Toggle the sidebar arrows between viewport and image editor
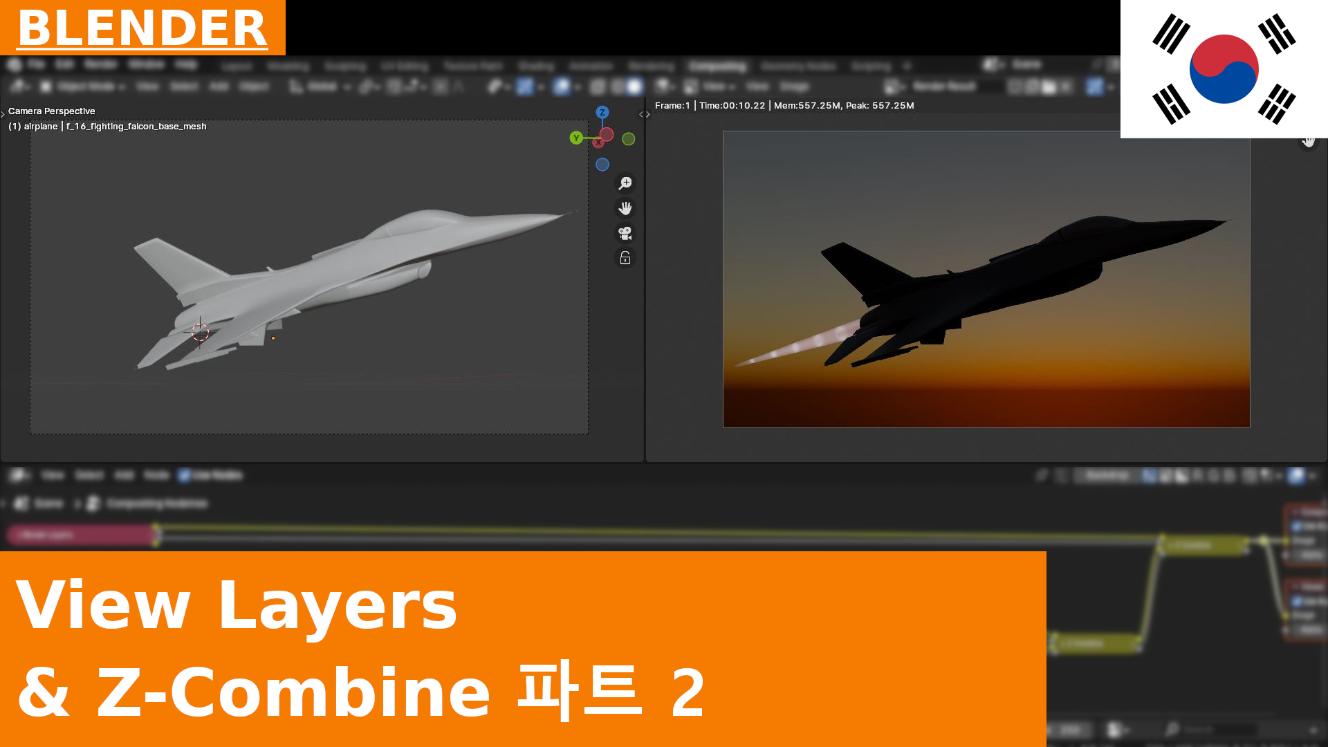The width and height of the screenshot is (1328, 747). pos(645,114)
